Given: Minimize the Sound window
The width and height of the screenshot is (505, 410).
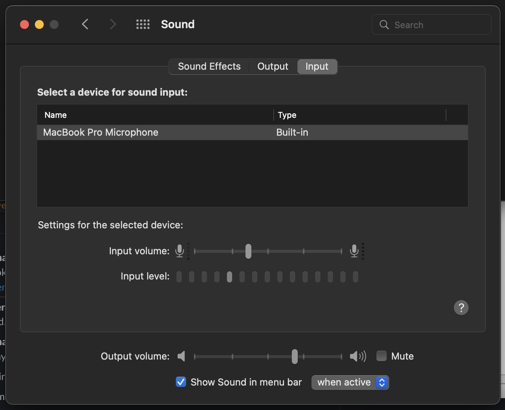Looking at the screenshot, I should pos(39,24).
